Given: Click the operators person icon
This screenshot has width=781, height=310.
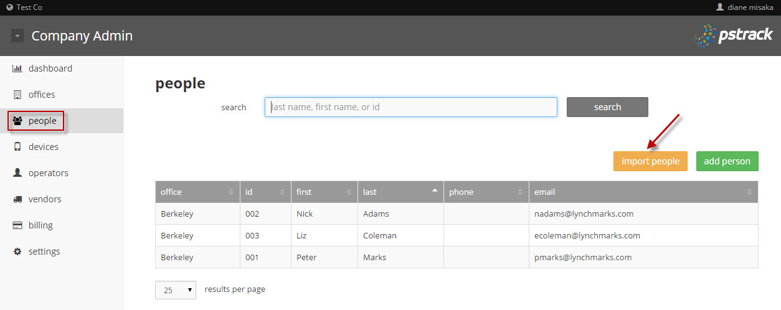Looking at the screenshot, I should [x=17, y=173].
